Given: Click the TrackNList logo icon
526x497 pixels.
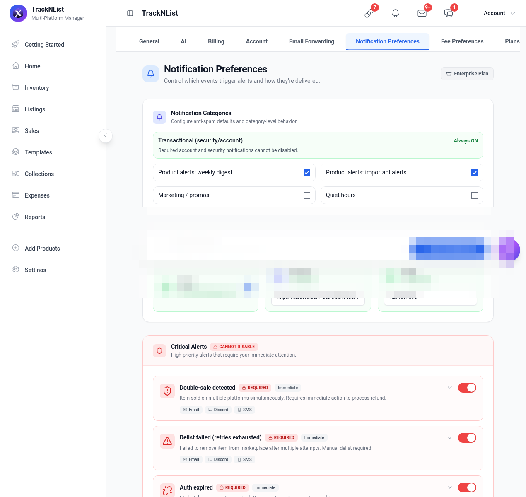Looking at the screenshot, I should click(x=18, y=13).
